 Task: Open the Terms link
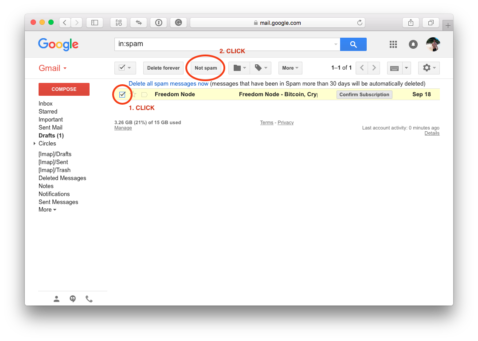tap(267, 122)
